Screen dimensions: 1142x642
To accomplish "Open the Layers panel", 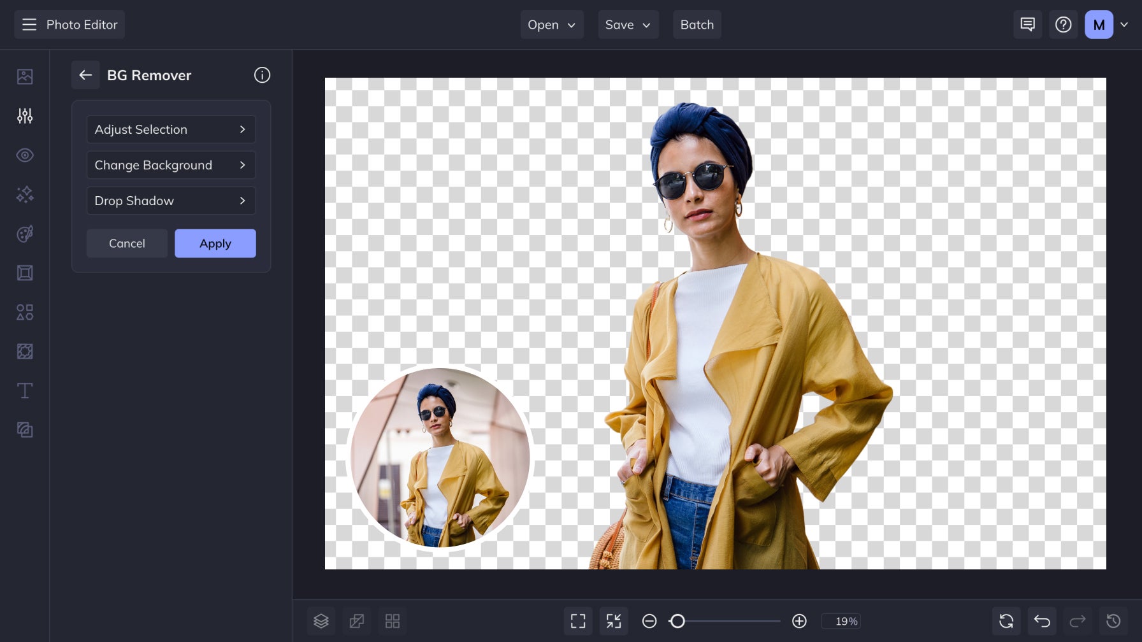I will point(321,621).
